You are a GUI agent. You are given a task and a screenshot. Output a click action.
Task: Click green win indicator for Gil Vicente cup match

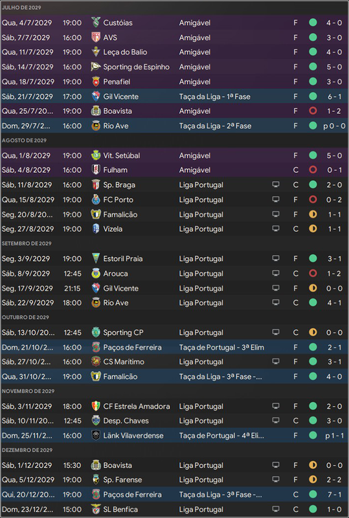[x=313, y=96]
